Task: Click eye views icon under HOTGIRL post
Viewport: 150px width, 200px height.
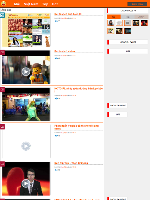Action: tap(56, 98)
